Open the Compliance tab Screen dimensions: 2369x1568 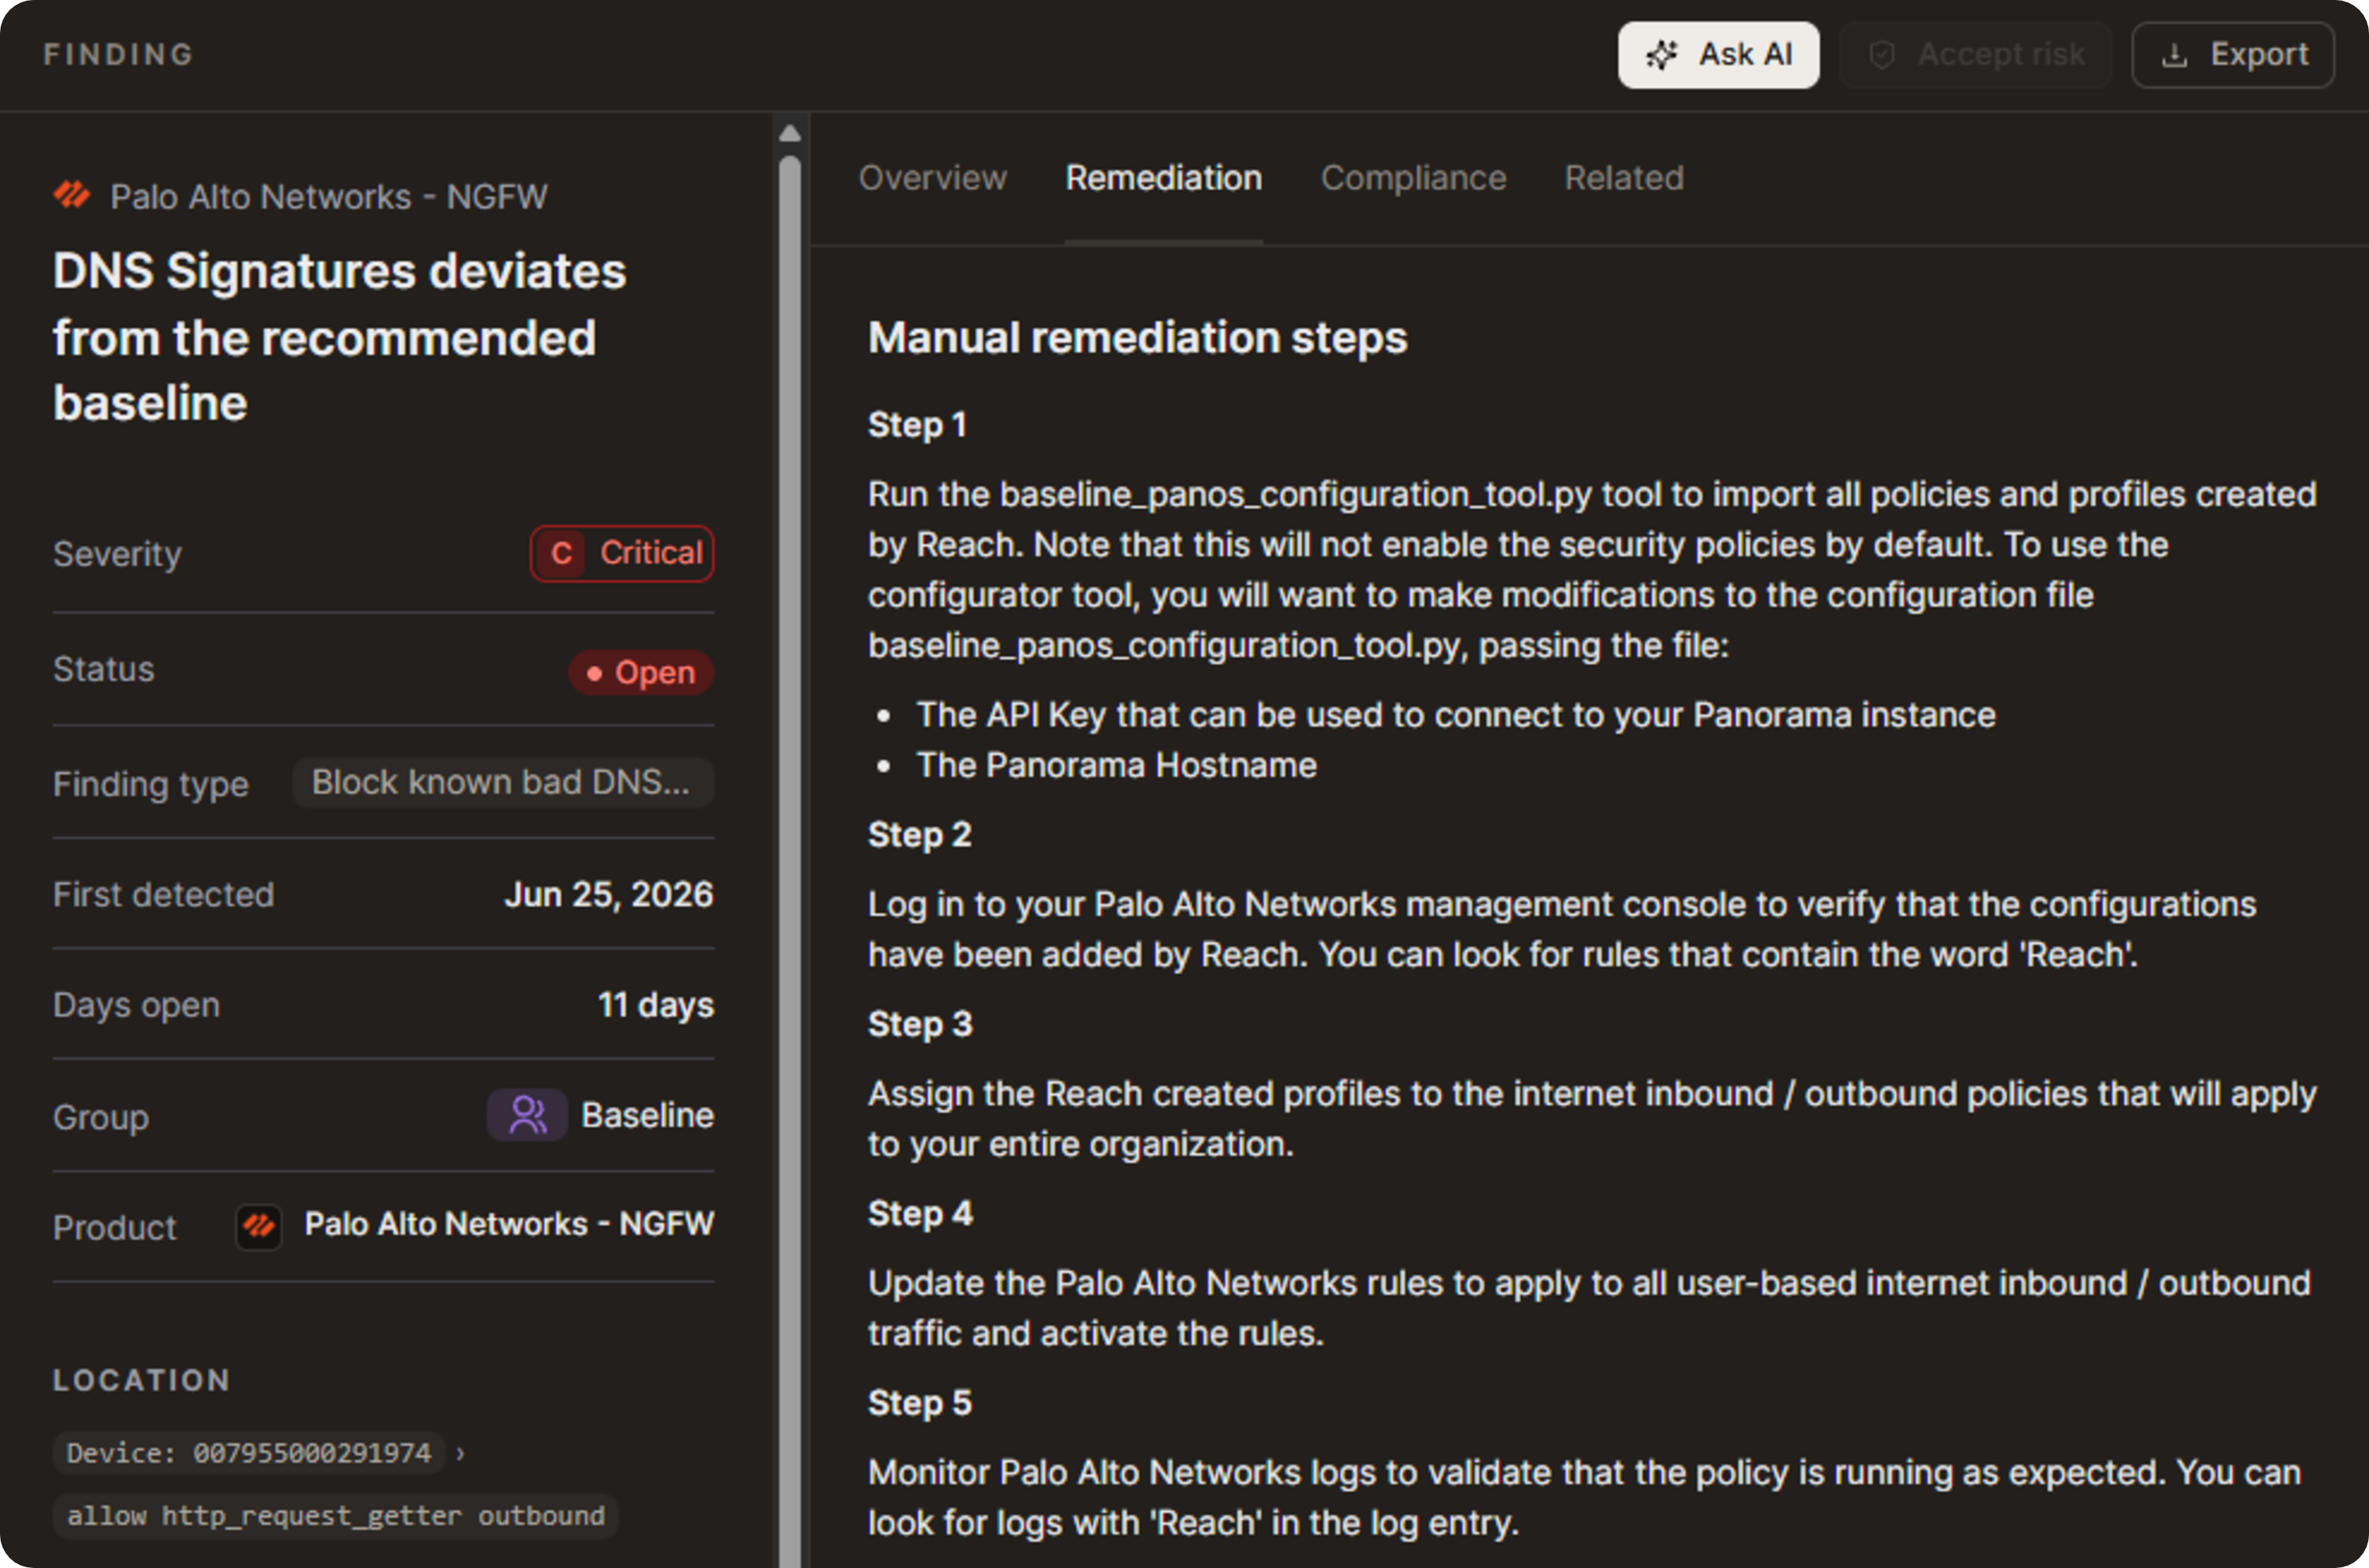tap(1413, 178)
